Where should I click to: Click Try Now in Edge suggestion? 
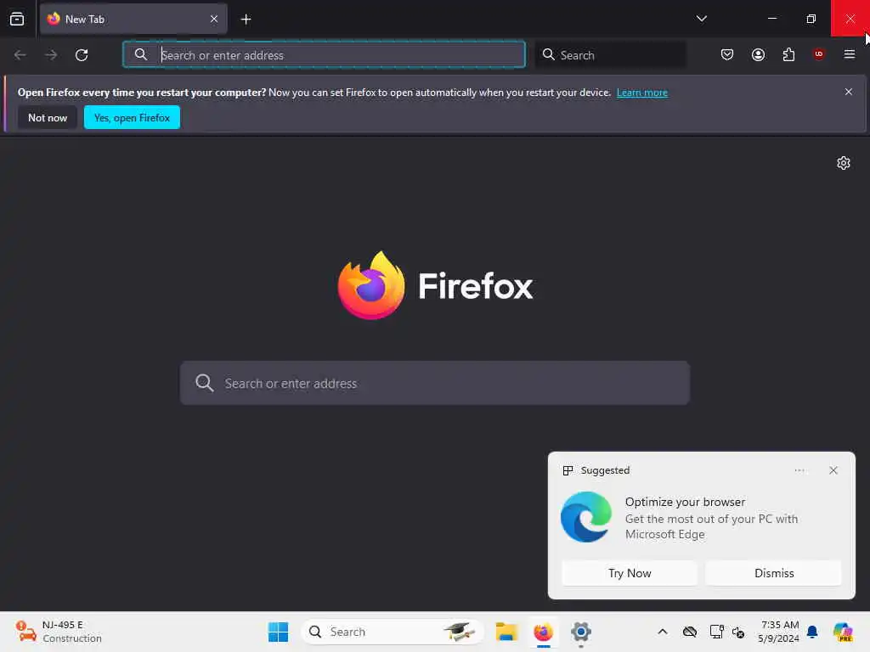[x=630, y=573]
